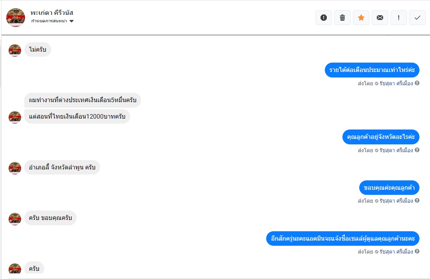The height and width of the screenshot is (279, 430).
Task: Click the plain exclamation mark priority button
Action: pos(399,18)
